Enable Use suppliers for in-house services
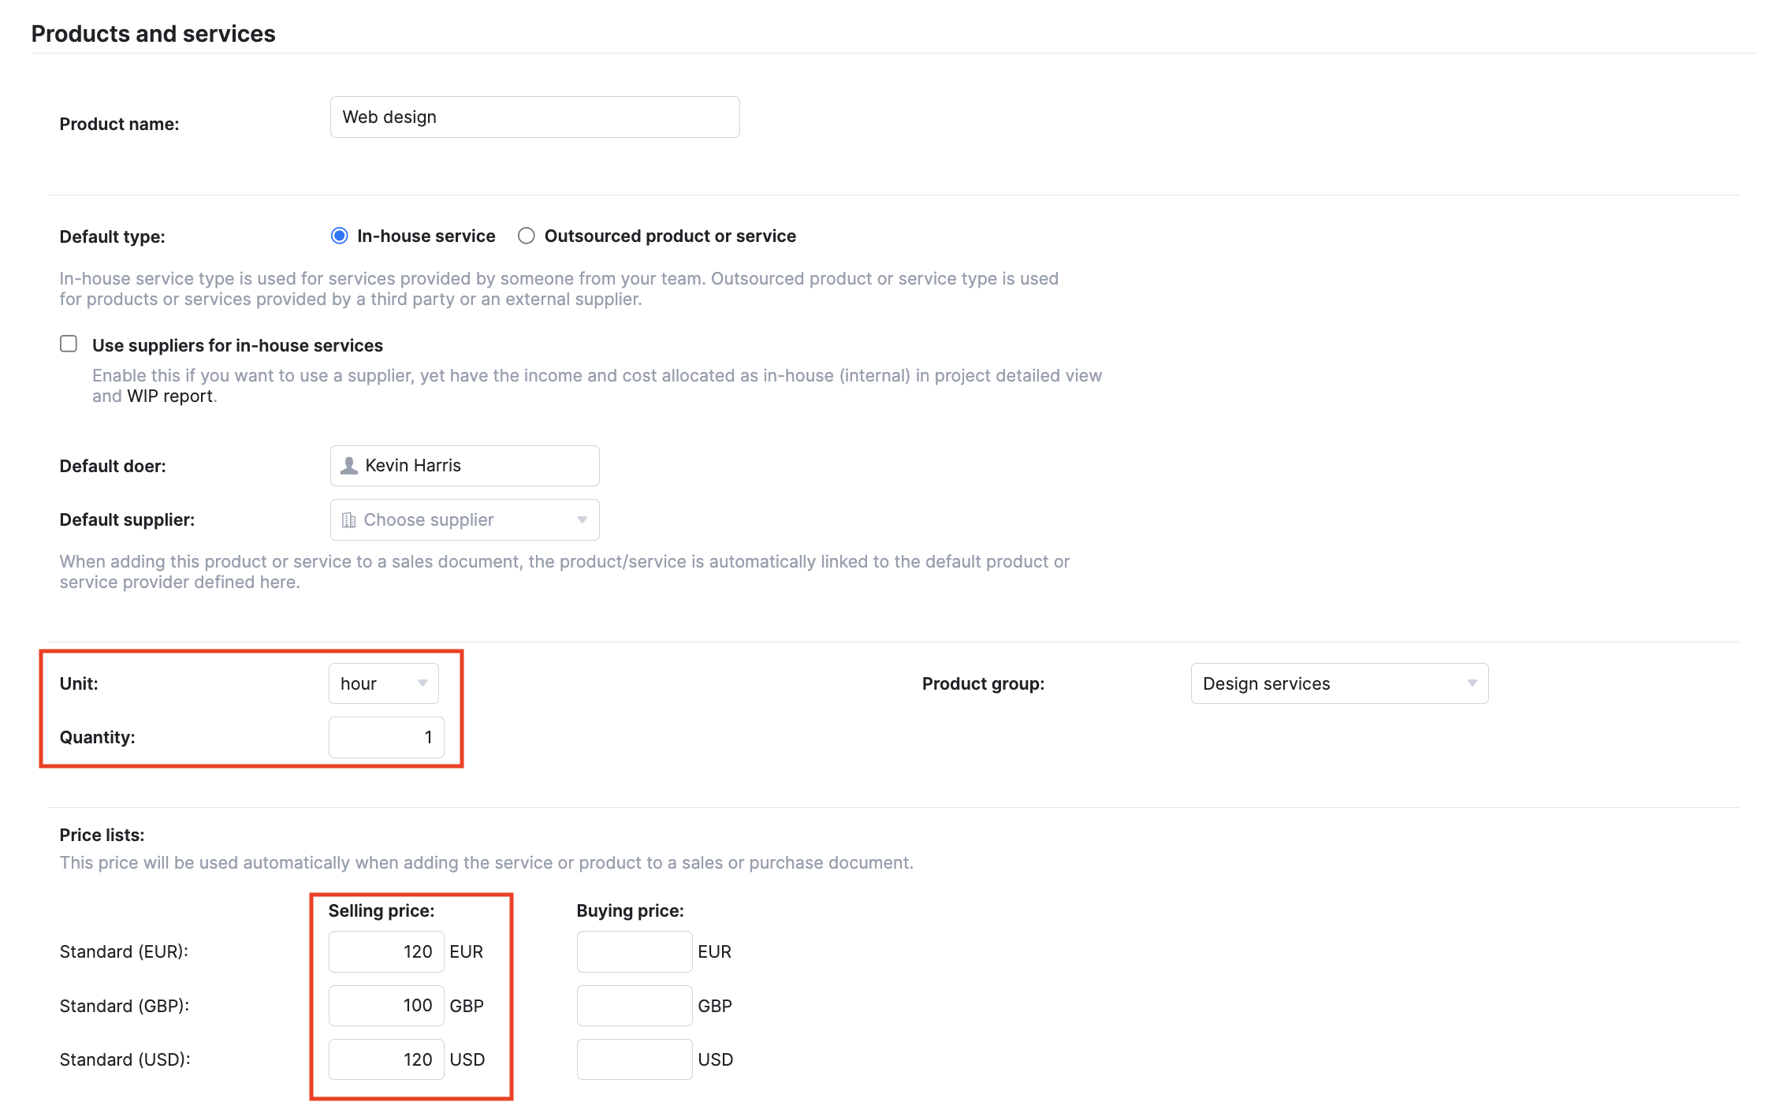This screenshot has height=1113, width=1783. tap(68, 342)
